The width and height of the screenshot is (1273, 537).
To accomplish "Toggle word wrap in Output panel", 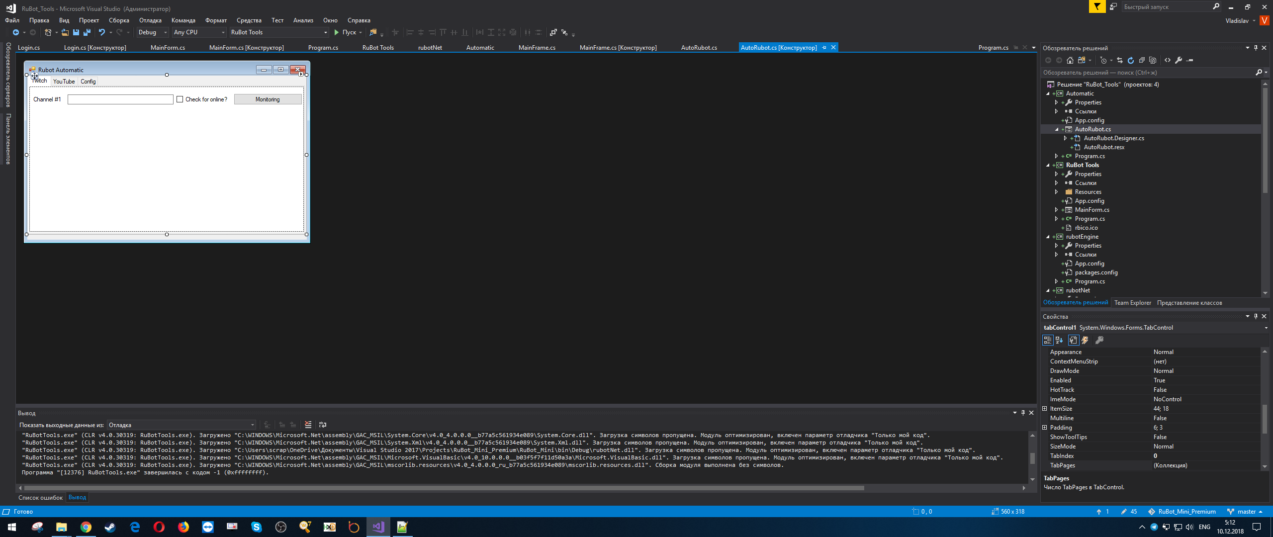I will 322,425.
